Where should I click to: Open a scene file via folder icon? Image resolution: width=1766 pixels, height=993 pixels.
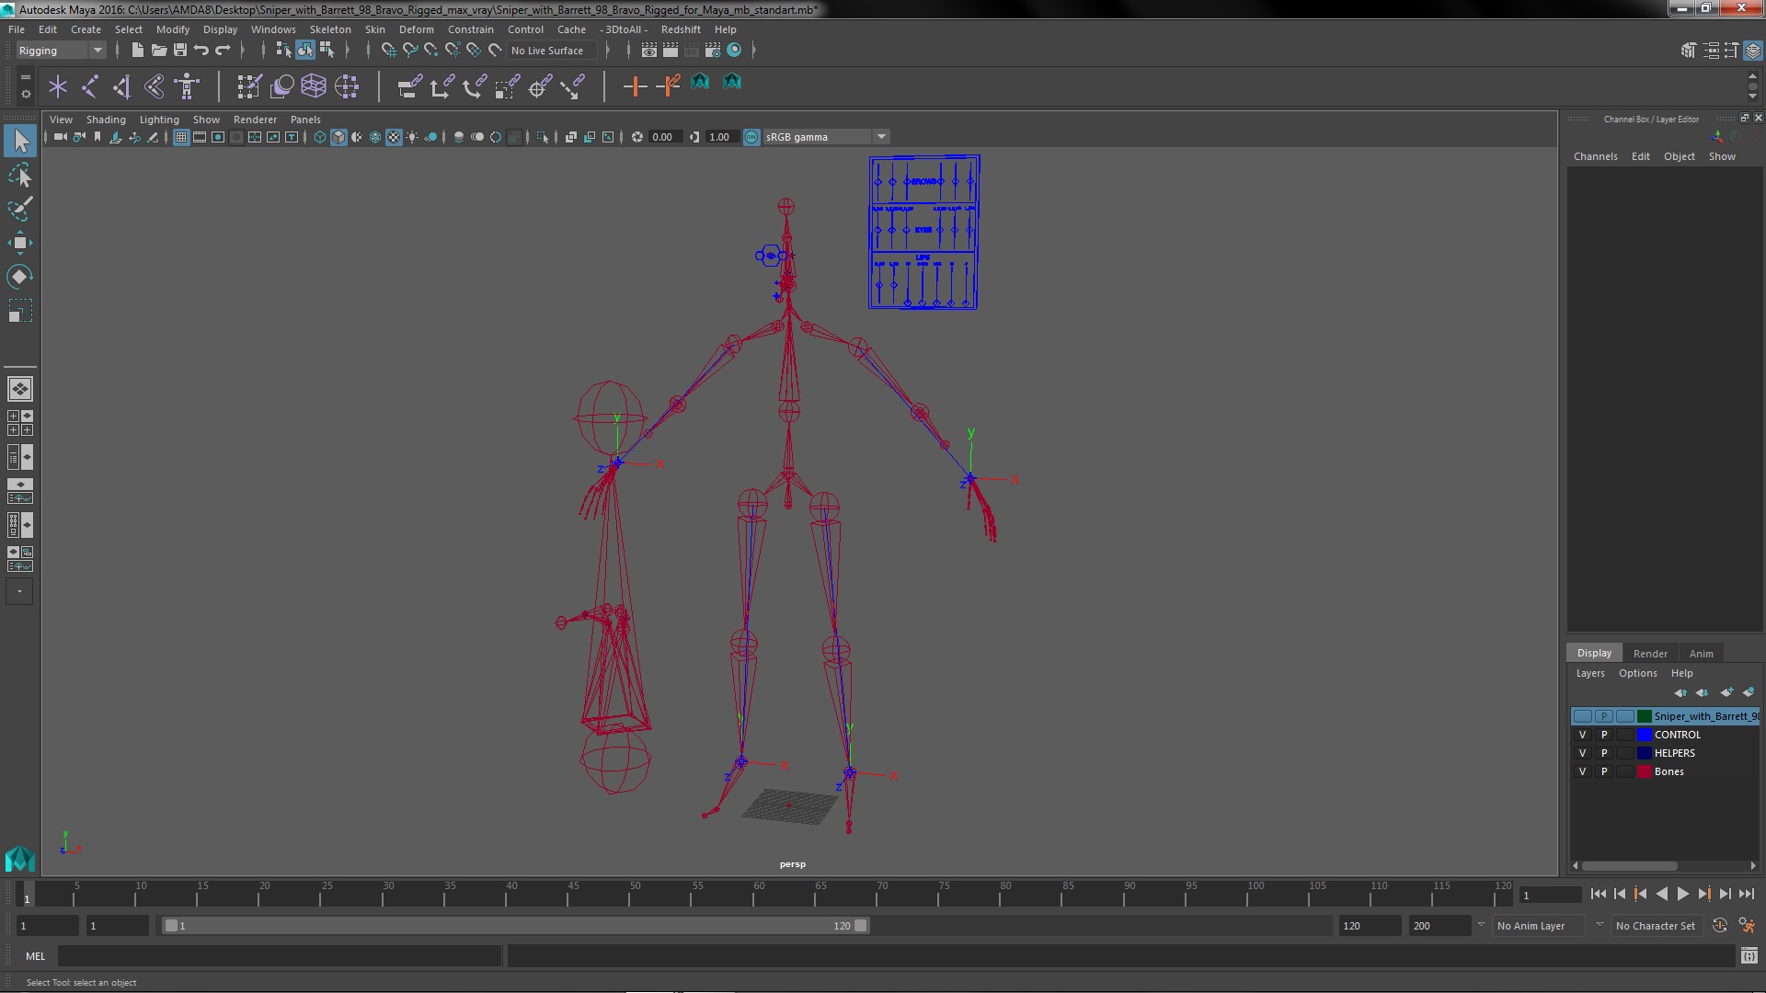158,51
